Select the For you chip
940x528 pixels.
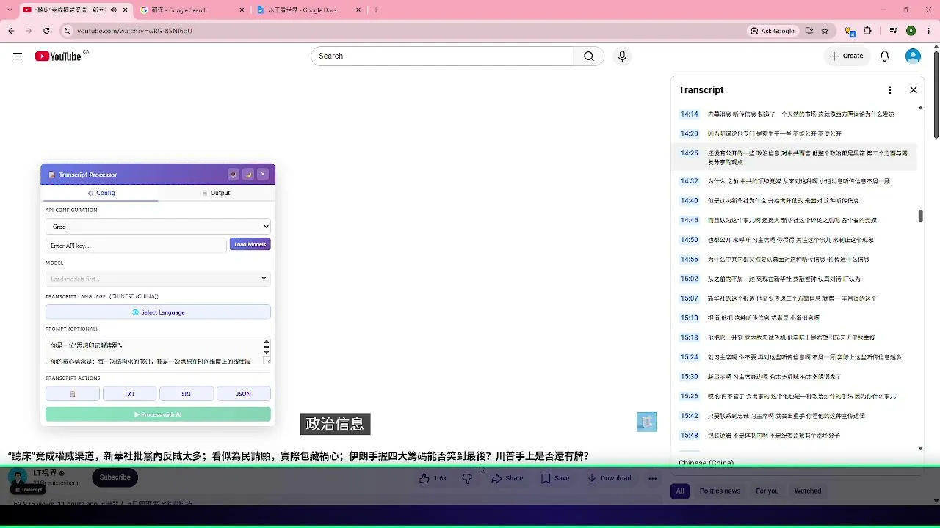click(767, 491)
